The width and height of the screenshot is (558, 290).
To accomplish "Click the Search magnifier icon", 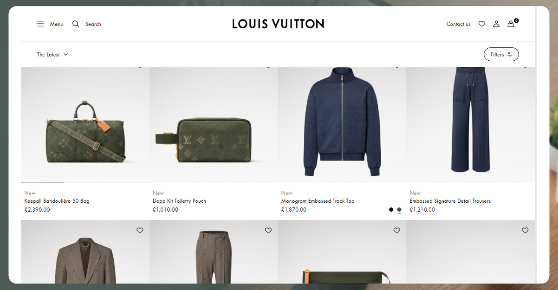I will [76, 24].
